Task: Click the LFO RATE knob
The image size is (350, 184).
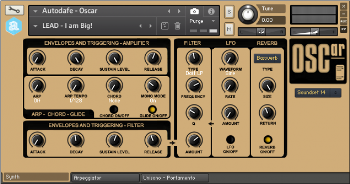Action: [x=230, y=86]
